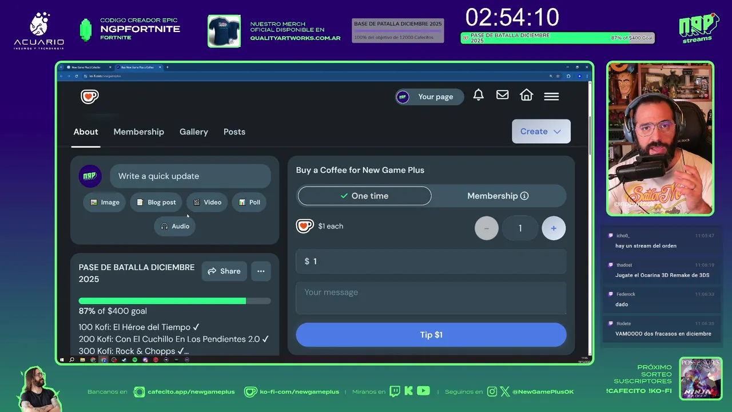Add an Image post
This screenshot has width=732, height=412.
click(105, 202)
